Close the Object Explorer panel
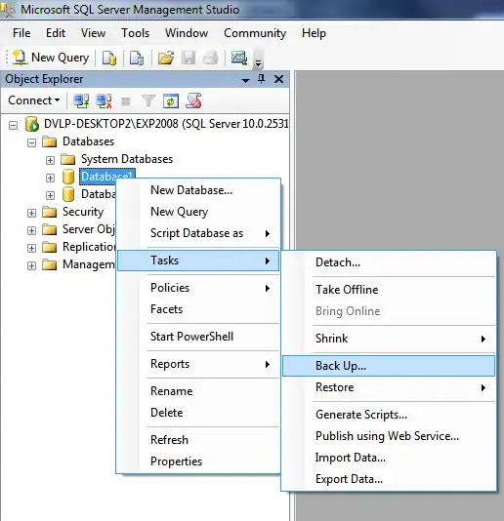Image resolution: width=504 pixels, height=521 pixels. click(278, 79)
